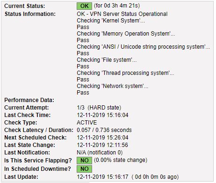Screen dimensions: 216x183
Task: Click the Next Scheduled Check time 15:26:04
Action: coord(102,138)
